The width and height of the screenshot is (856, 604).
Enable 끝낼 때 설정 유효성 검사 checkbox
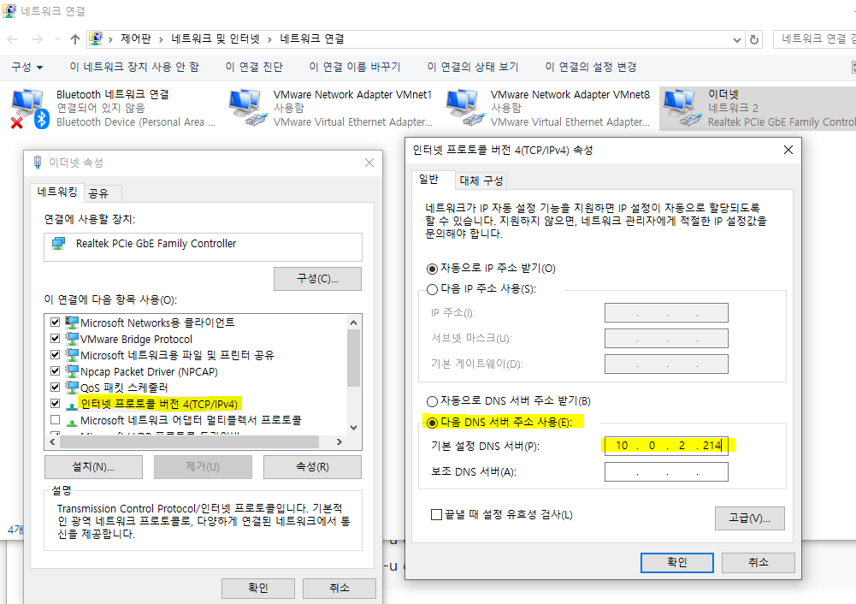(436, 514)
